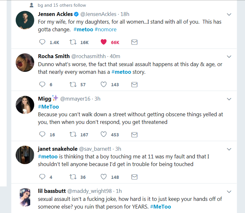Share Migg's tweet via message envelope
Viewport: 245px width, 213px height.
pos(134,135)
